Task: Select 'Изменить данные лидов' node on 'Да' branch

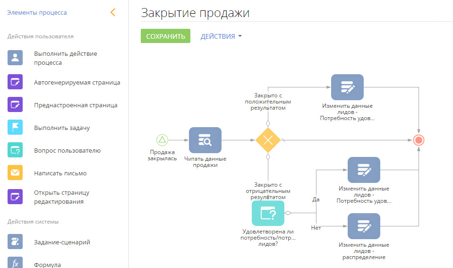Action: pyautogui.click(x=364, y=170)
